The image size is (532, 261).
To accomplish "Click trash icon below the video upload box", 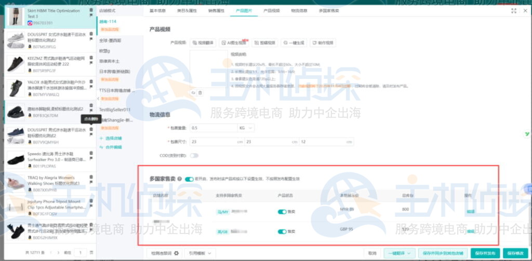I will click(x=200, y=92).
